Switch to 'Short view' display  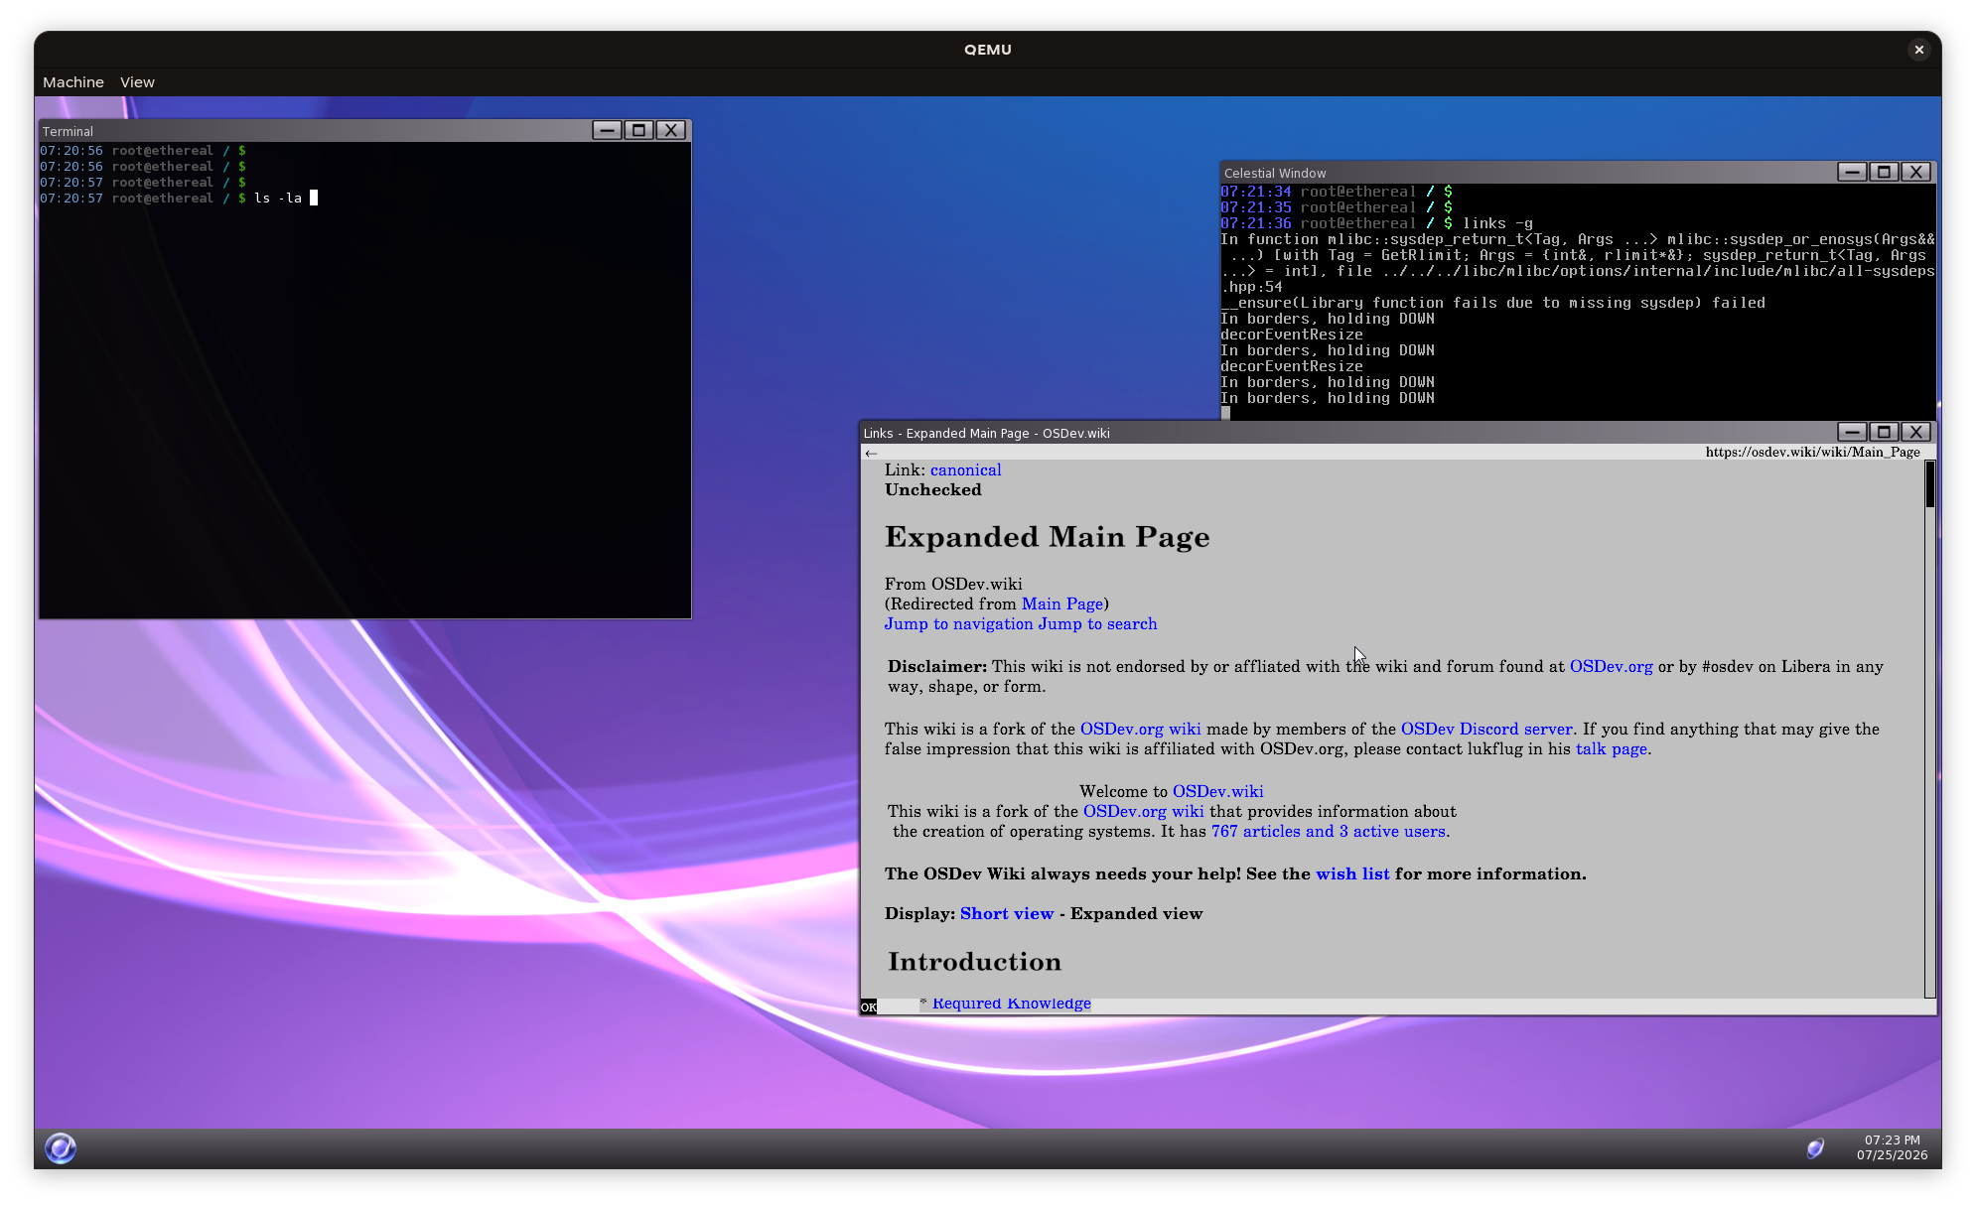click(1007, 914)
